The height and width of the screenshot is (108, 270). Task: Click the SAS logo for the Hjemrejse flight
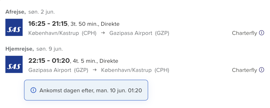pyautogui.click(x=14, y=64)
